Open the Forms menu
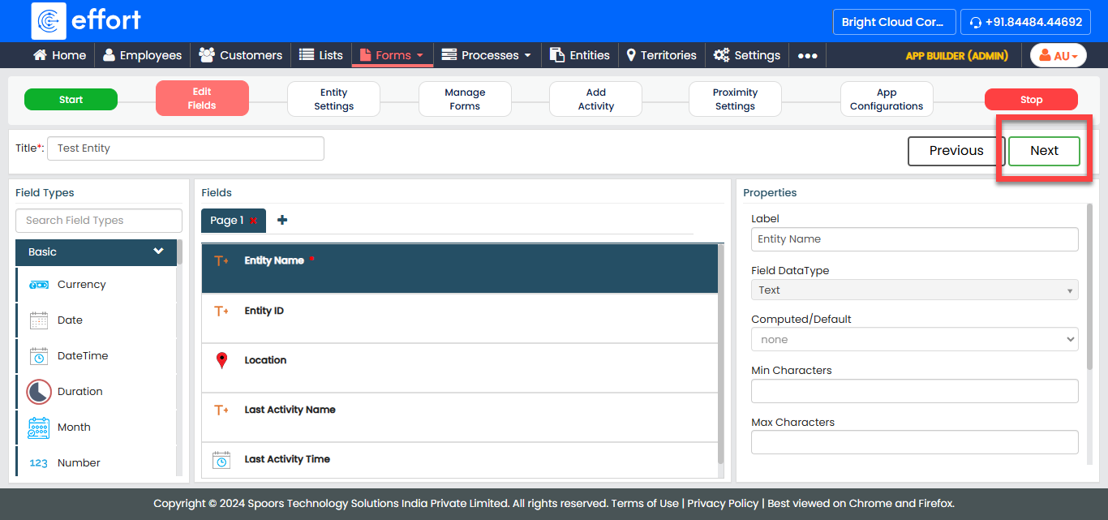1108x520 pixels. tap(393, 55)
